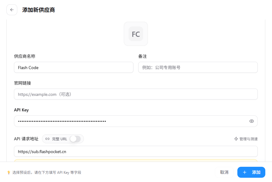Screen dimensions: 272x182
Task: Click 取消 to cancel
Action: 224,172
